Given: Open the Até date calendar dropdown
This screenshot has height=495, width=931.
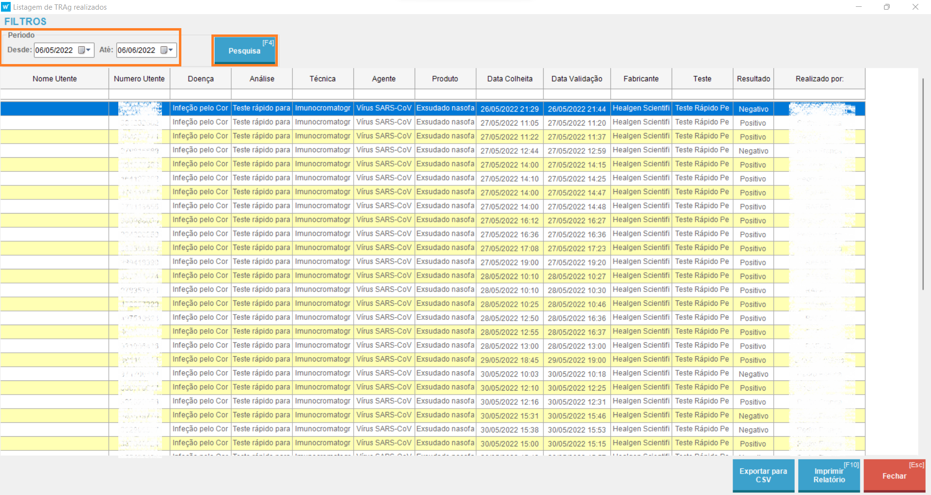Looking at the screenshot, I should tap(167, 50).
